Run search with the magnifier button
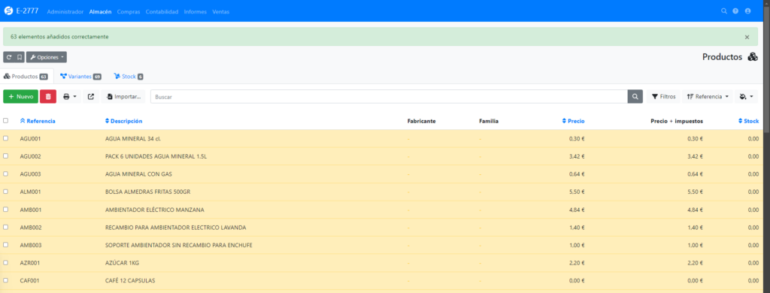Screen dimensions: 770x293 [635, 97]
